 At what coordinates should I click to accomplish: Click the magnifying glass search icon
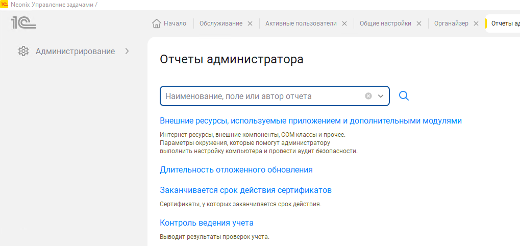tap(404, 96)
